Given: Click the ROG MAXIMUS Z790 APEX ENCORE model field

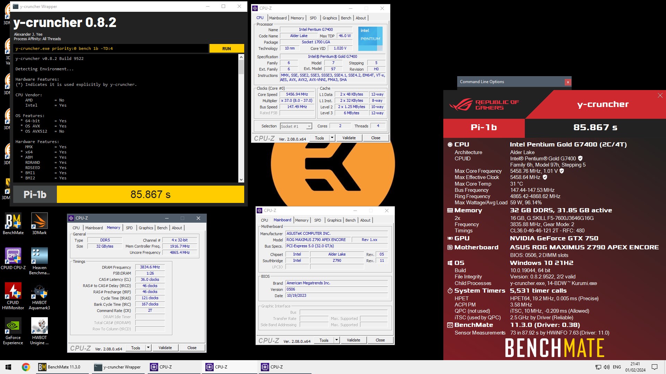Looking at the screenshot, I should click(318, 240).
